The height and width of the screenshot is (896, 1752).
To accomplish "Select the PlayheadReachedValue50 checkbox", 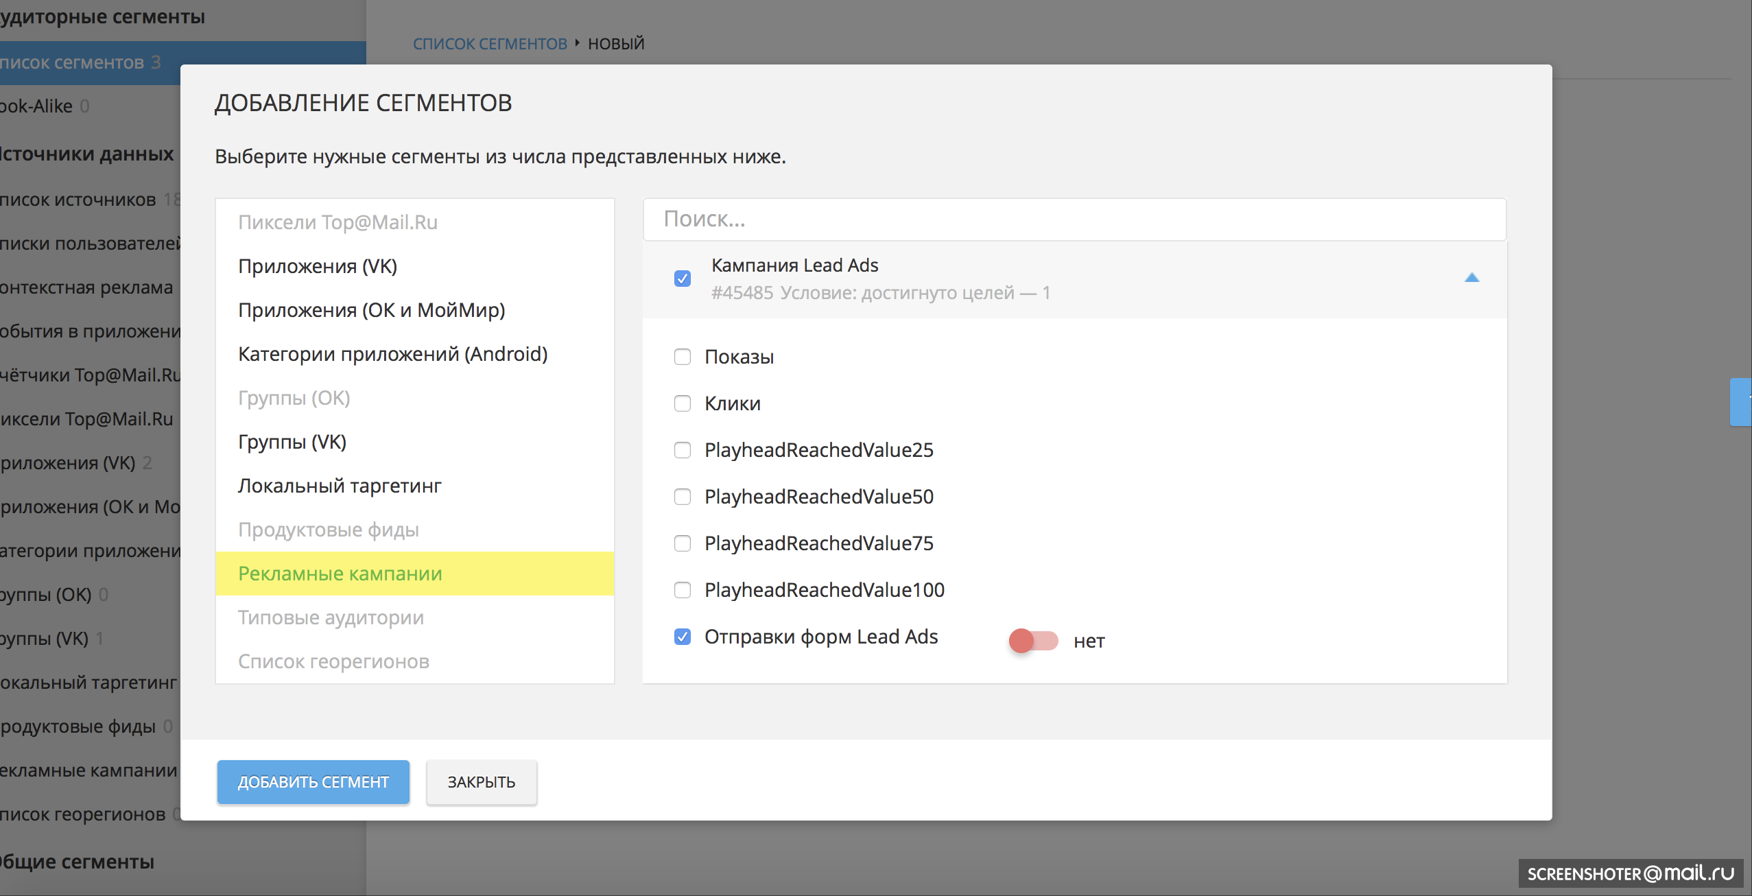I will (x=682, y=497).
